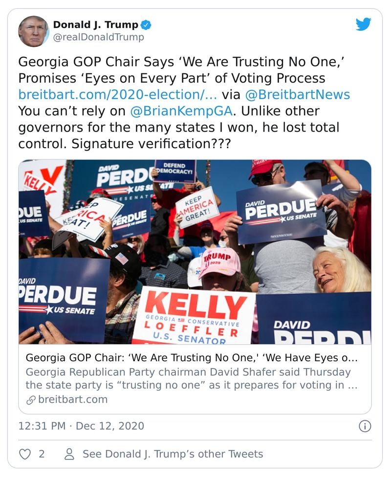391x478 pixels.
Task: Click the Donald J. Trump display name
Action: pyautogui.click(x=95, y=25)
